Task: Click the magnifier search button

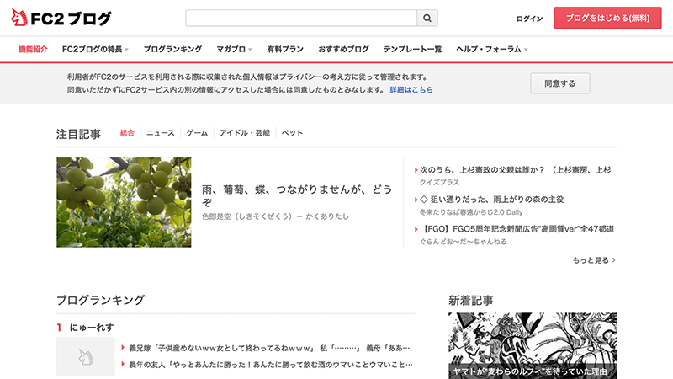Action: point(427,18)
